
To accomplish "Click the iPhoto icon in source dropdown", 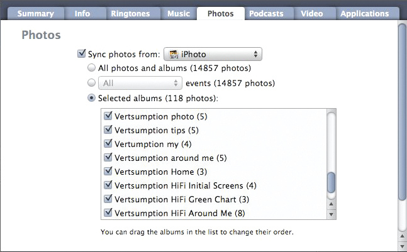I will (x=174, y=54).
